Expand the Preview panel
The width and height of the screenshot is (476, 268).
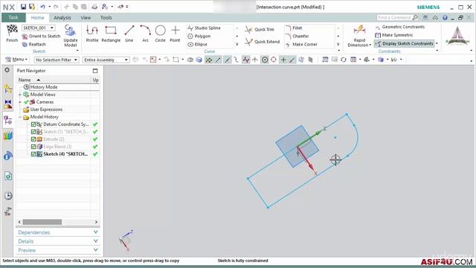pos(58,250)
